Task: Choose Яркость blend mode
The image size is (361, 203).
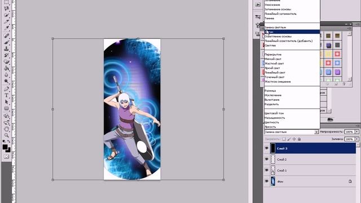Action: [292, 127]
